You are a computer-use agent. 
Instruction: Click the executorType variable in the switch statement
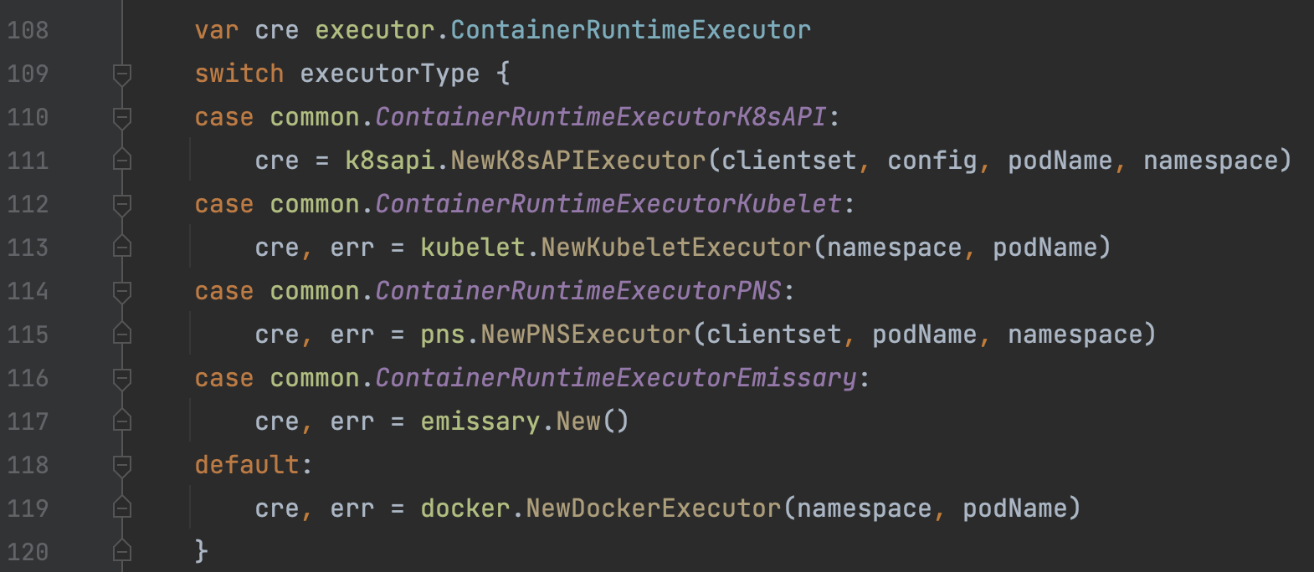(x=389, y=74)
